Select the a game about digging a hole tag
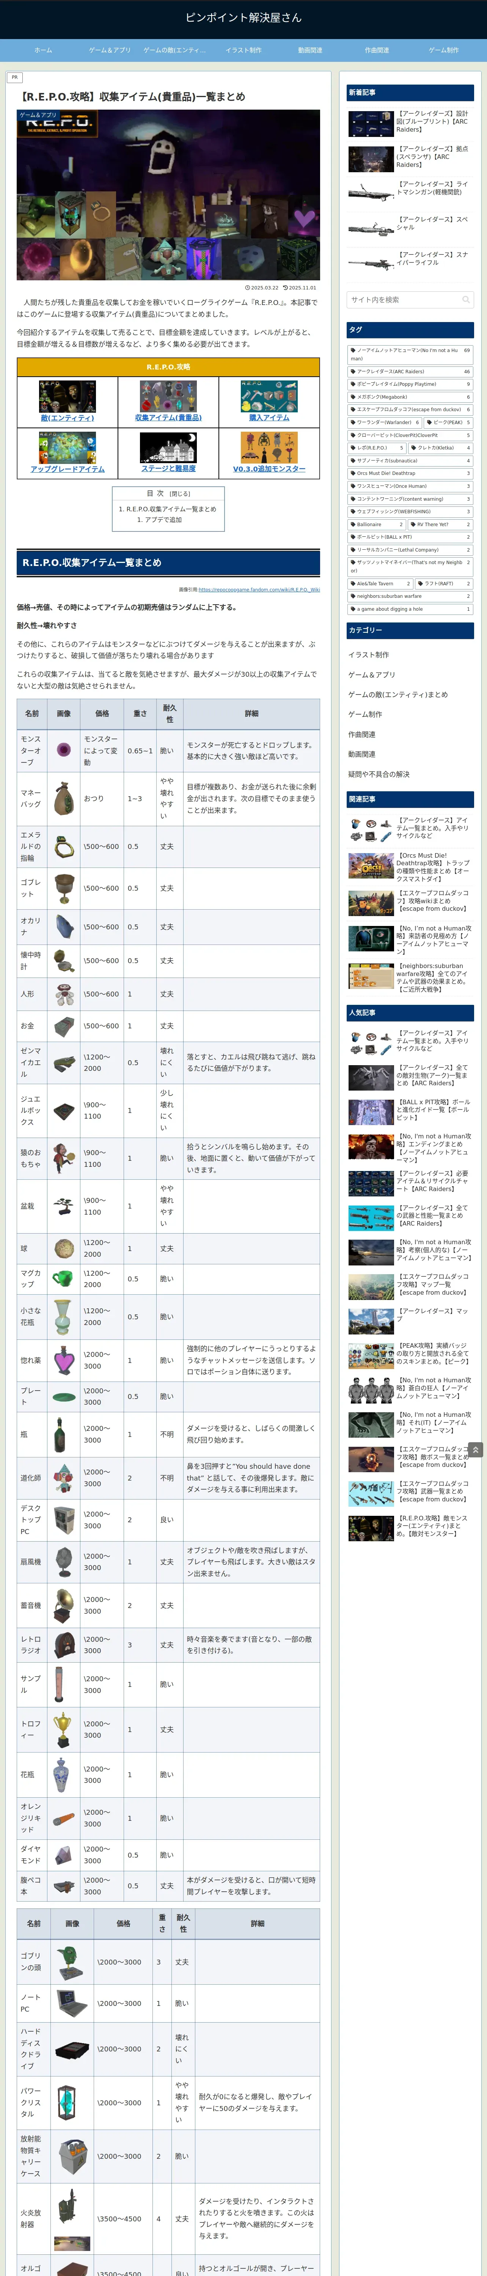The image size is (487, 2276). coord(410,609)
